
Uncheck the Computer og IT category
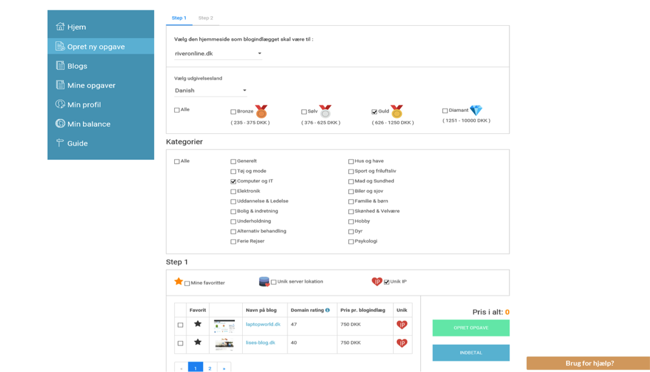coord(234,182)
